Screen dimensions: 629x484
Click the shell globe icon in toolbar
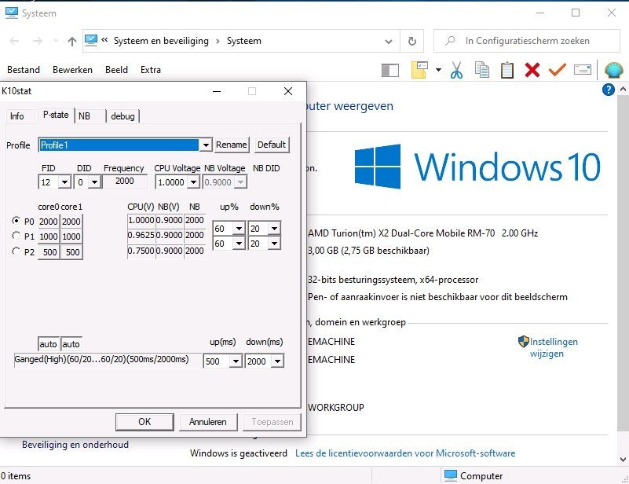coord(613,70)
